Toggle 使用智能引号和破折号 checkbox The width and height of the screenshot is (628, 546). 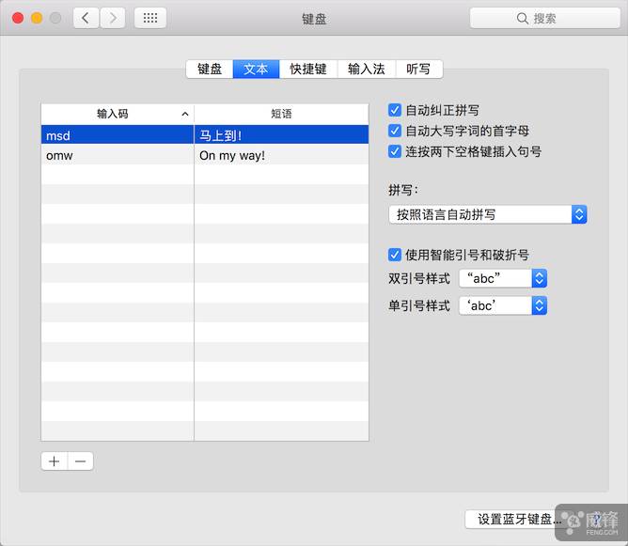395,255
